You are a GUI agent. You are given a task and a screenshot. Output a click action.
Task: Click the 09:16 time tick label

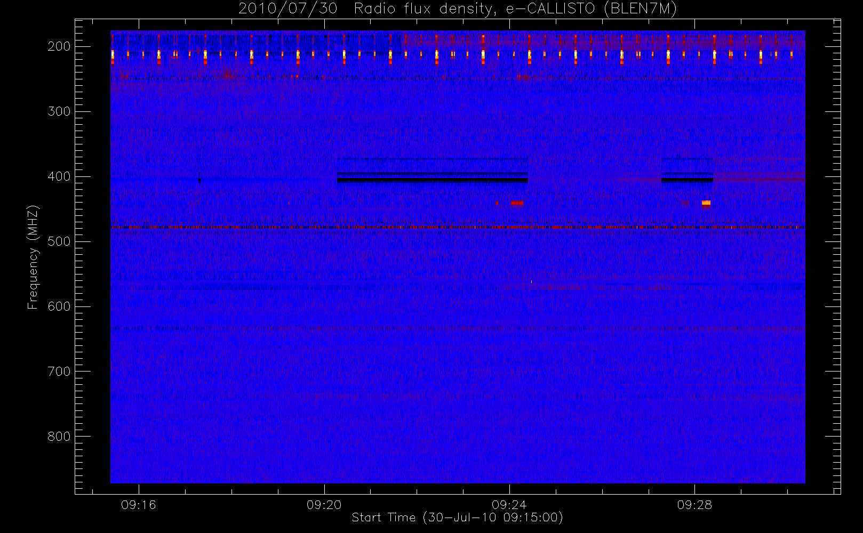[x=139, y=505]
